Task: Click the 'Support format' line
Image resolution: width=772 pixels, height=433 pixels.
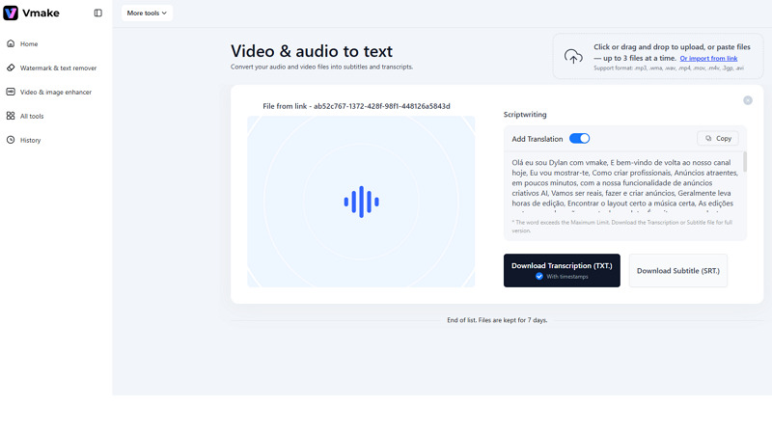Action: pyautogui.click(x=669, y=68)
